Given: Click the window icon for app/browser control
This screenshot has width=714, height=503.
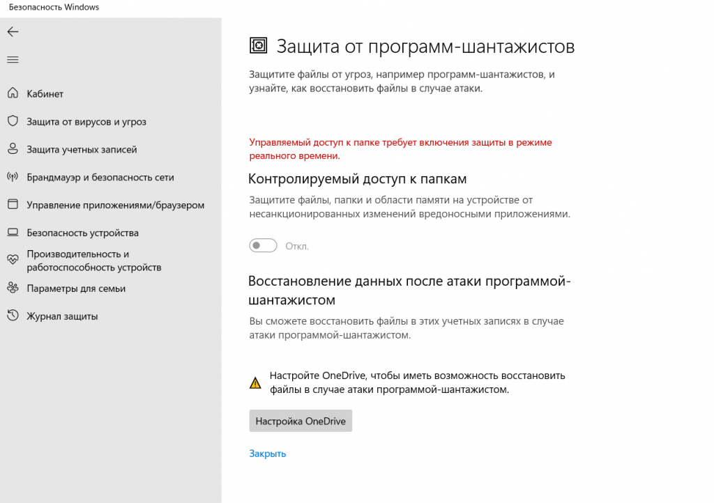Looking at the screenshot, I should 13,204.
